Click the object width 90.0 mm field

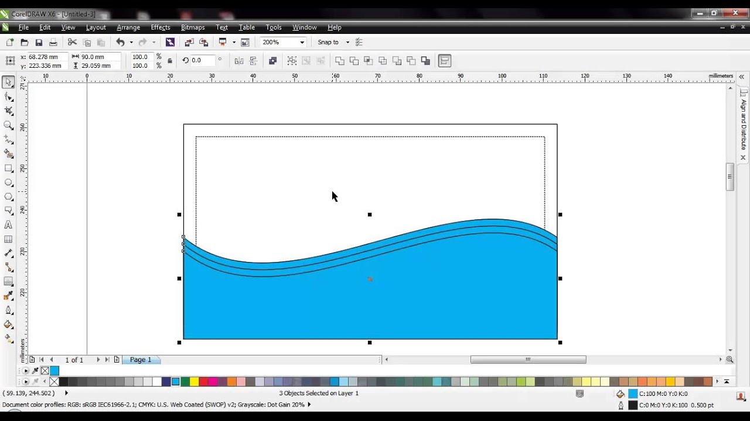pos(100,57)
